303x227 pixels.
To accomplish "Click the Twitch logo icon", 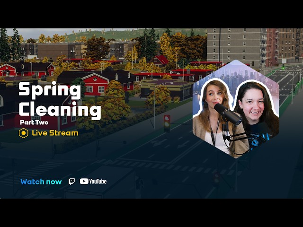I will pos(71,182).
